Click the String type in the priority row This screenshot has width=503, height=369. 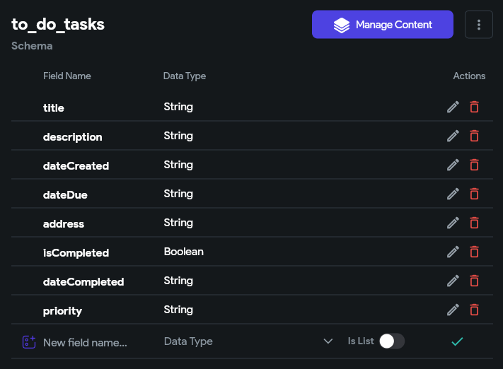pyautogui.click(x=178, y=310)
